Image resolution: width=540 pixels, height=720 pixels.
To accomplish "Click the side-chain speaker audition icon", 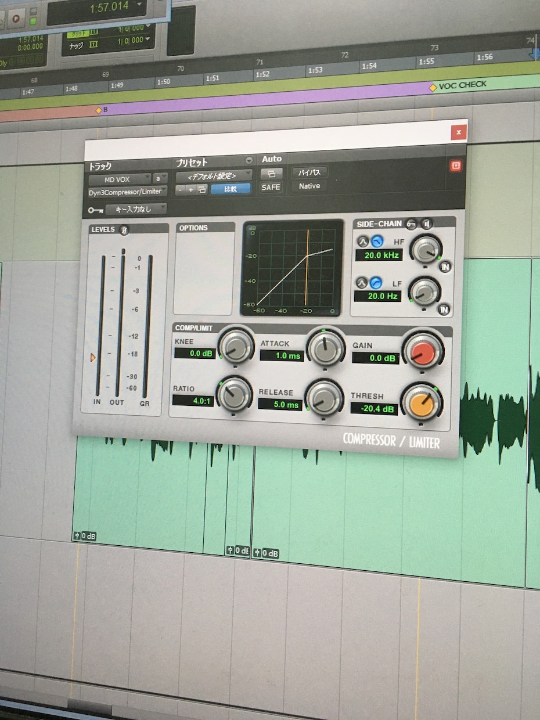I will [x=427, y=224].
